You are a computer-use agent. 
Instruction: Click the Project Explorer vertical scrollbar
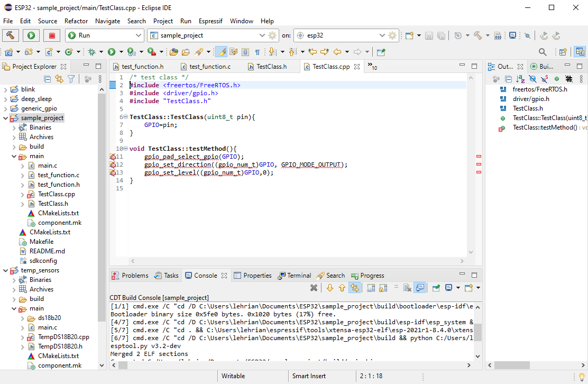point(102,212)
